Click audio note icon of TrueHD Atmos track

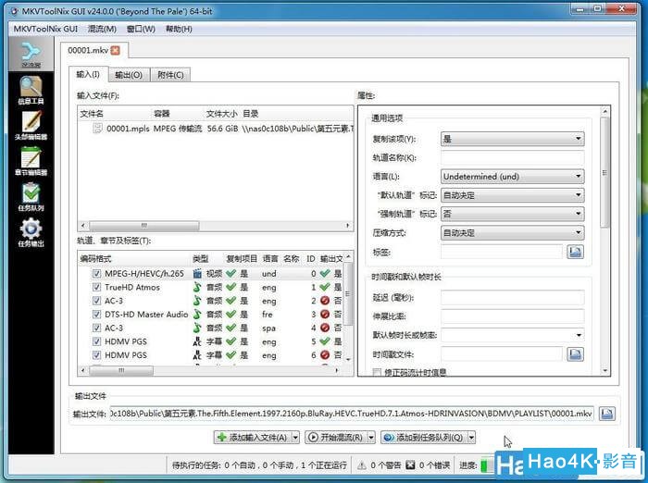pyautogui.click(x=197, y=287)
